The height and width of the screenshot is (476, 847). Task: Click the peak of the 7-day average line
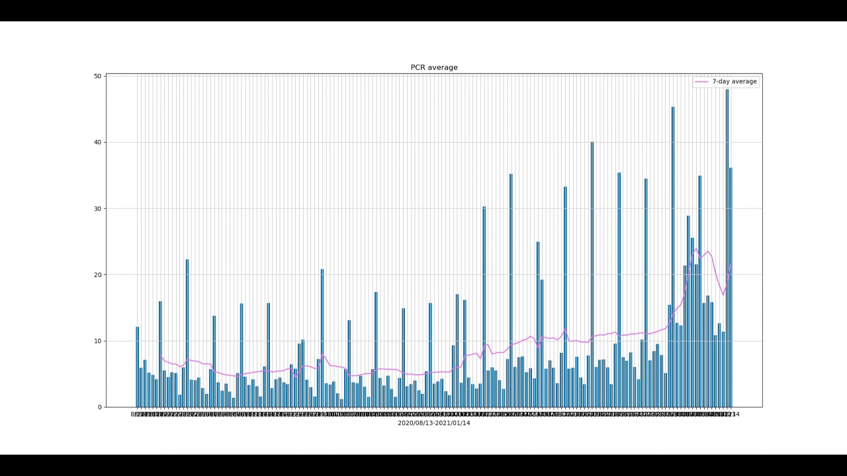(x=696, y=249)
